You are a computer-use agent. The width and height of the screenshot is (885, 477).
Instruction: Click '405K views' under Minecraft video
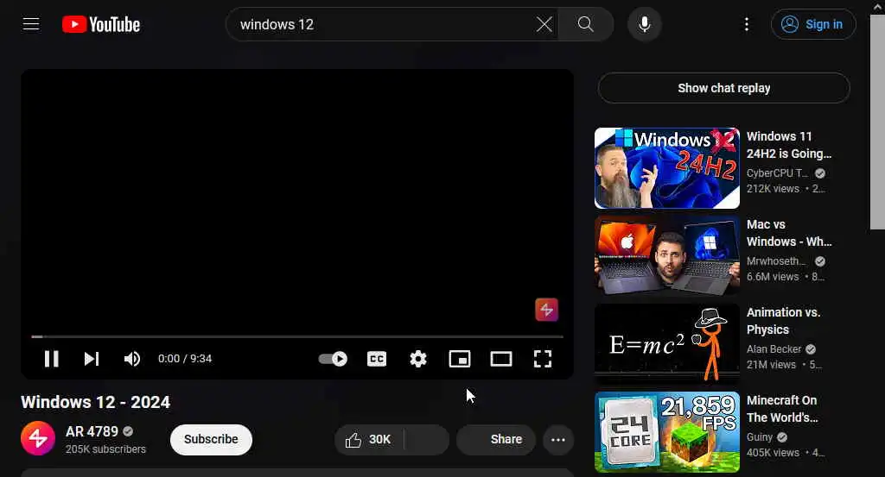[773, 452]
